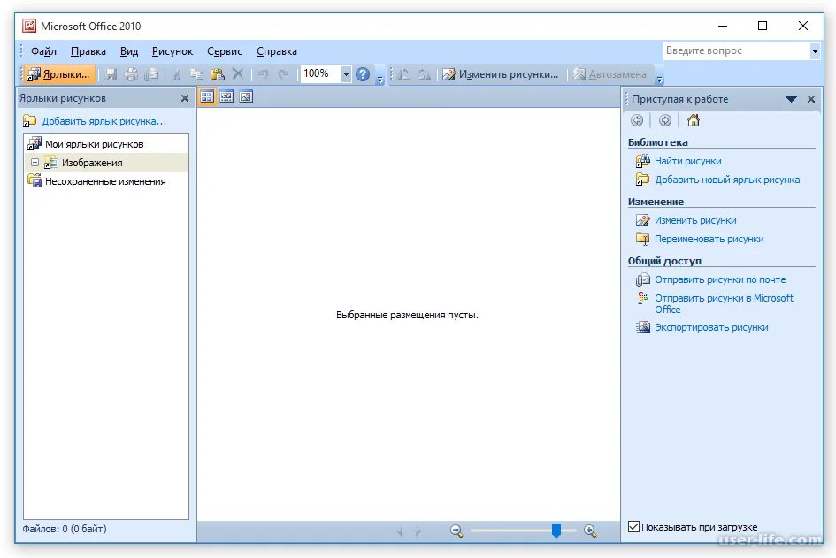Click the Forward arrow in task pane
Viewport: 836px width, 558px height.
point(665,120)
